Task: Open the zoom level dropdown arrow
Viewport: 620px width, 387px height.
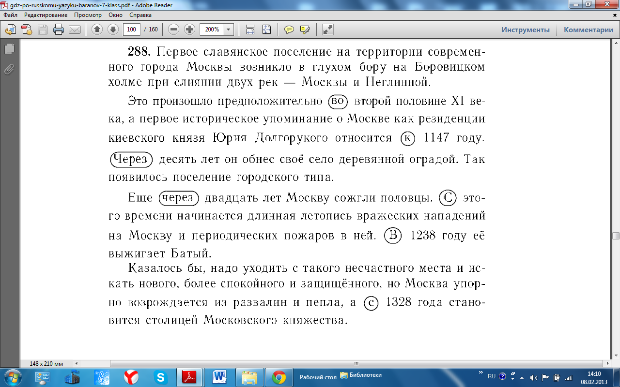Action: coord(228,30)
